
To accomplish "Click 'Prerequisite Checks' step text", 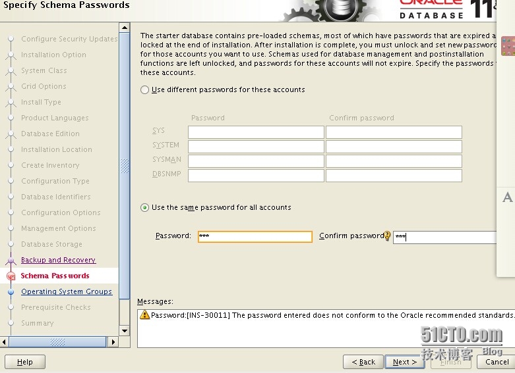I will click(x=56, y=307).
